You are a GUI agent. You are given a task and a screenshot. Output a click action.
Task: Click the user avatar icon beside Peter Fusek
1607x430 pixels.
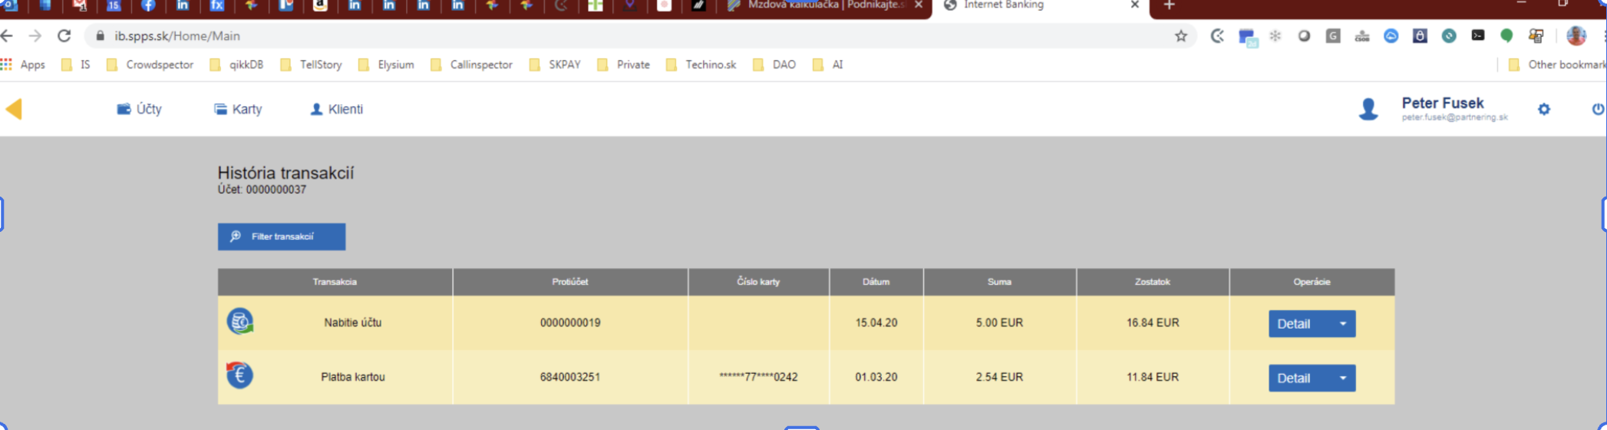coord(1368,109)
